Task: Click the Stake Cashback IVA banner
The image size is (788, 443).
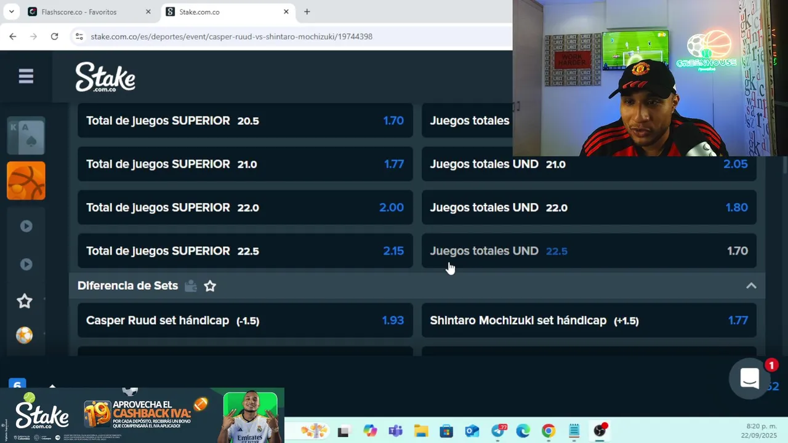Action: pos(142,415)
